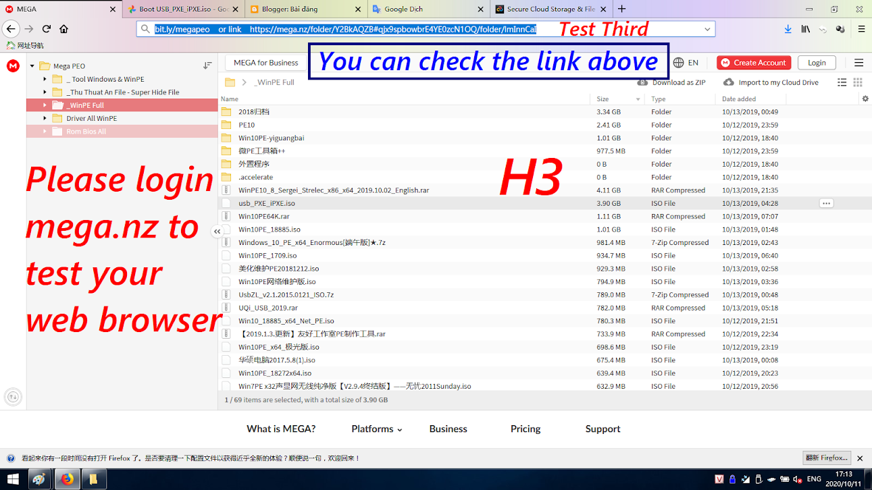Viewport: 872px width, 490px height.
Task: Open the transfers icon at sidebar bottom
Action: coord(13,397)
